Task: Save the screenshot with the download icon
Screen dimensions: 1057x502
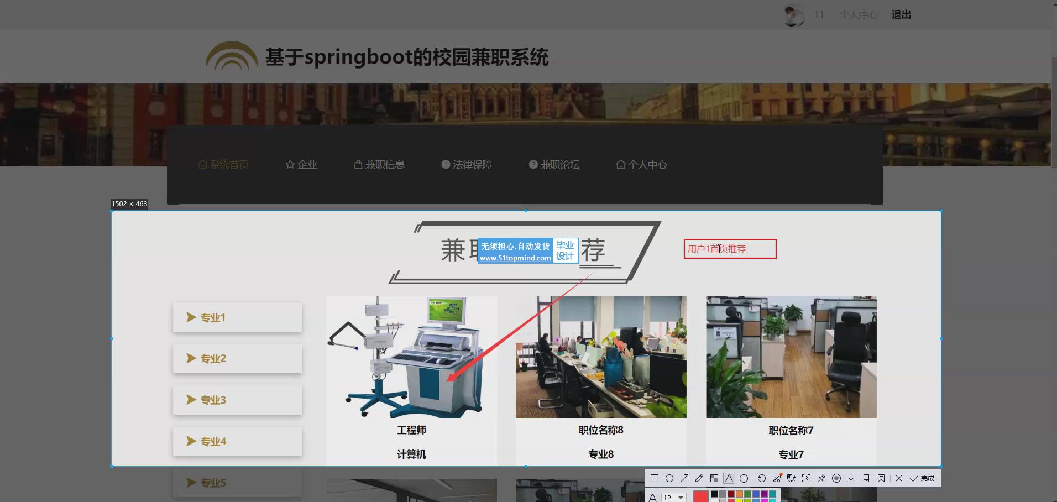Action: coord(851,478)
